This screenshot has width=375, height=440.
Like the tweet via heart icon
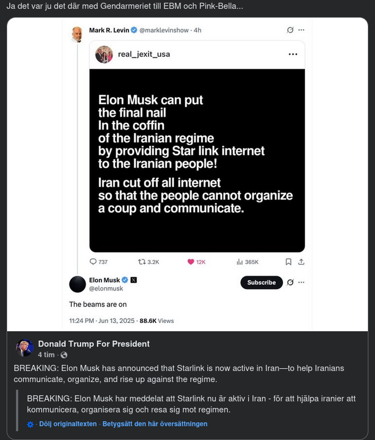coord(191,262)
